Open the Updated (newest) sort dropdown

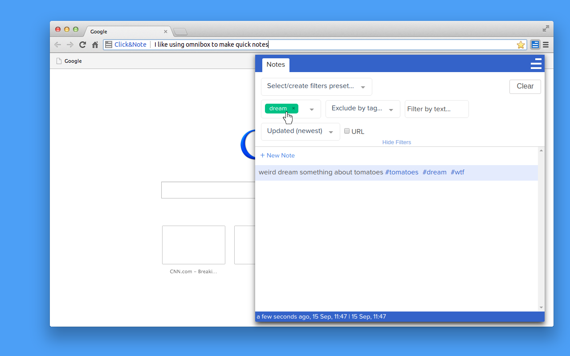[x=300, y=132]
